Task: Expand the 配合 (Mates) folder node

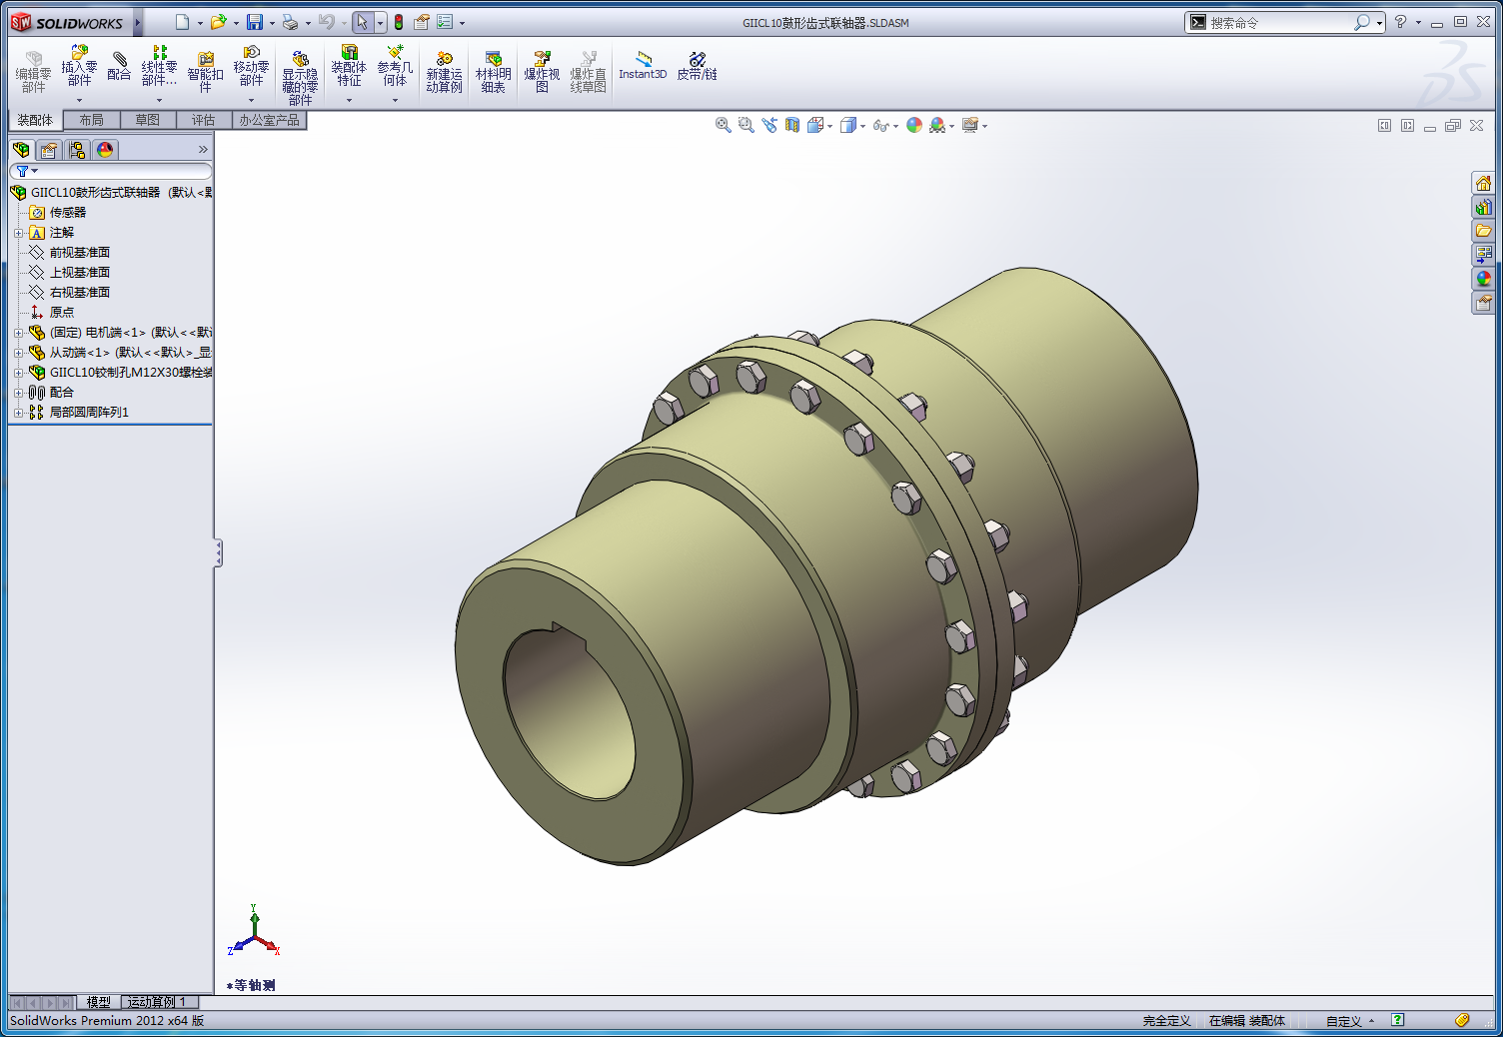Action: [18, 393]
